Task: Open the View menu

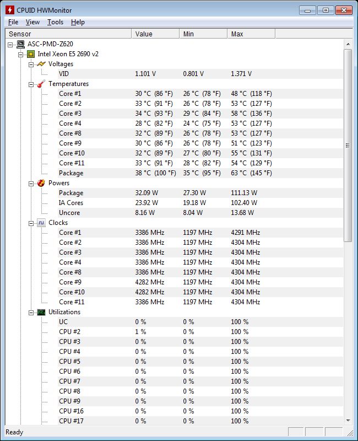Action: pos(32,22)
